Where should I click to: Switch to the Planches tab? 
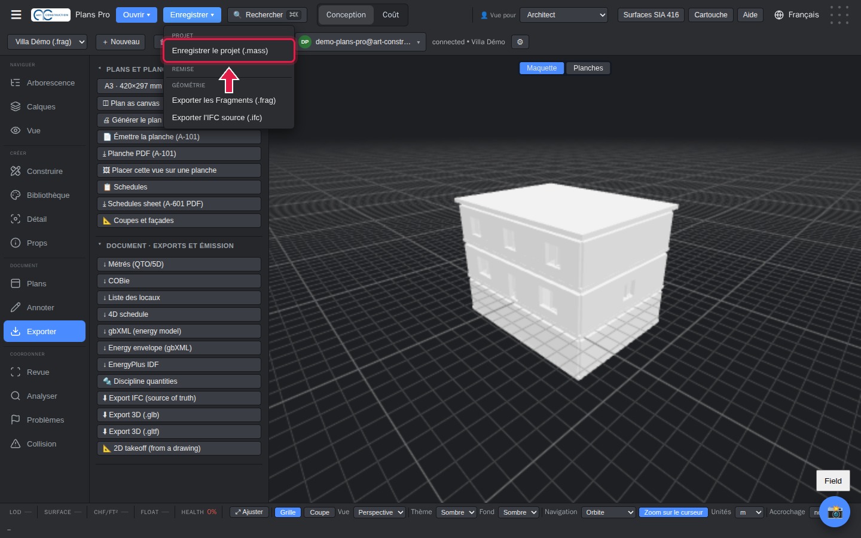pos(588,68)
